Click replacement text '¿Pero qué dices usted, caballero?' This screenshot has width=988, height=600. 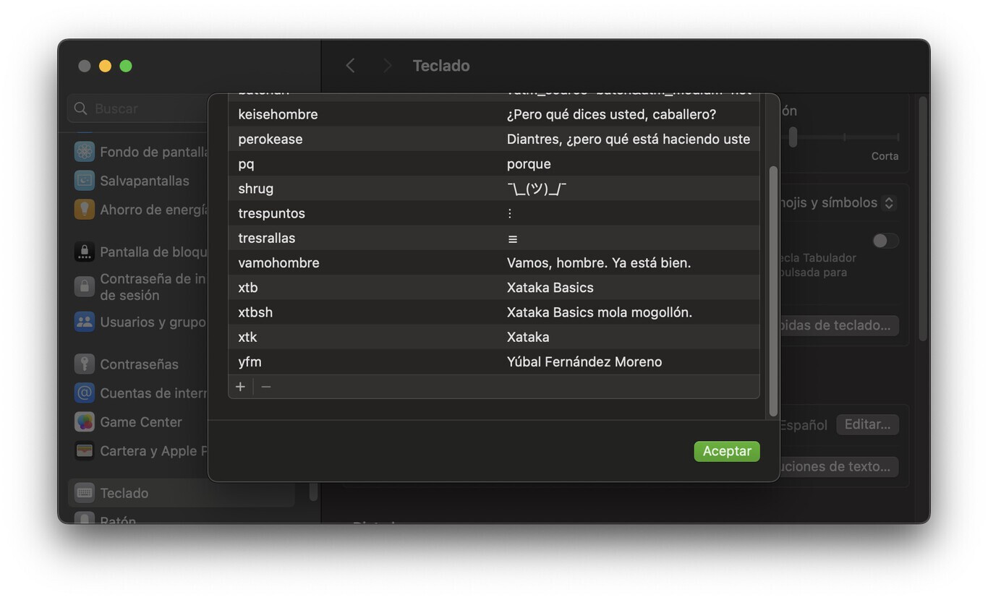pos(611,114)
